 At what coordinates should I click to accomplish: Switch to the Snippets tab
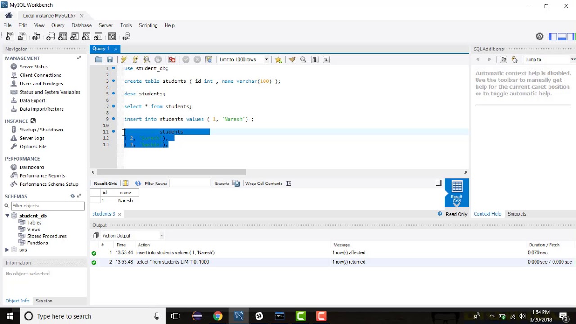517,214
